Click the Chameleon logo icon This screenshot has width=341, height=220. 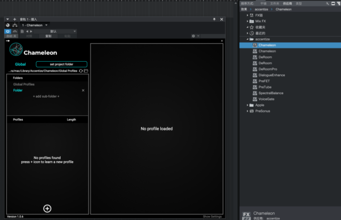(16, 50)
